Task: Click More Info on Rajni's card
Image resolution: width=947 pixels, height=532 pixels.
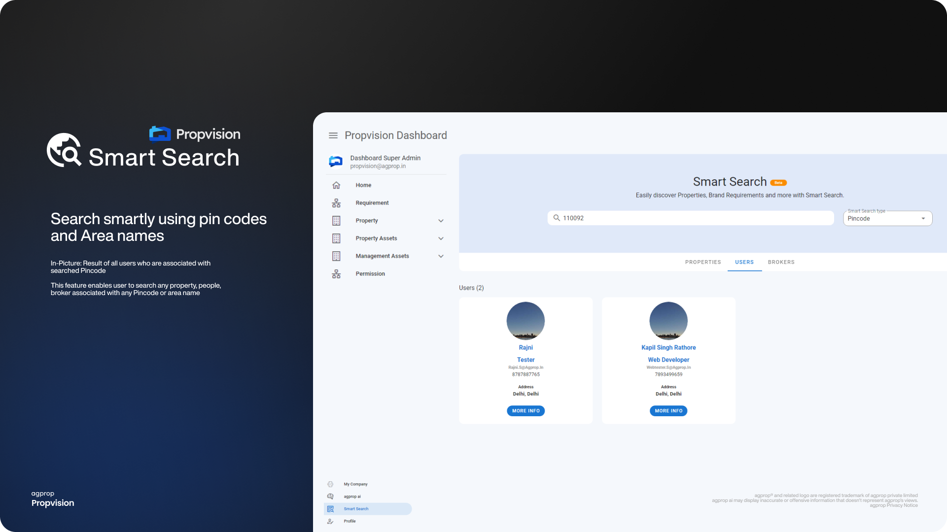Action: (526, 411)
